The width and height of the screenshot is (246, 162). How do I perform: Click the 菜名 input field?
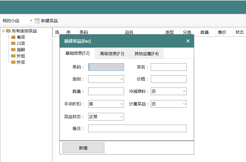(x=169, y=67)
